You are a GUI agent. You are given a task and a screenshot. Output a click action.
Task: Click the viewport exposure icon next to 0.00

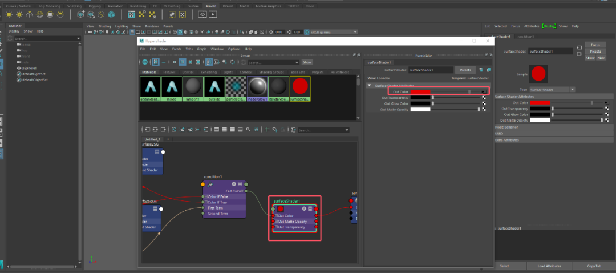click(271, 32)
